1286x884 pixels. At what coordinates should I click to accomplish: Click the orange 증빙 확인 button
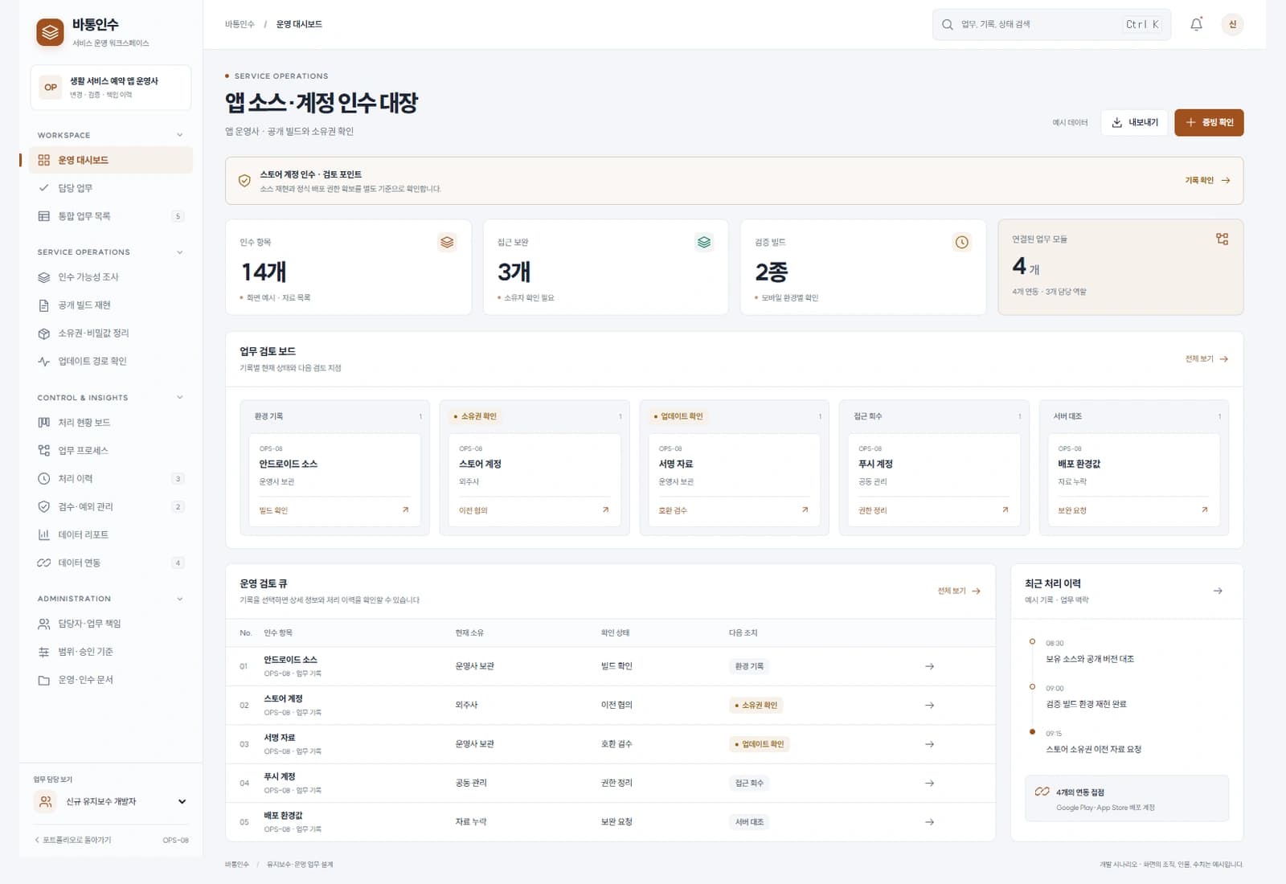click(1209, 122)
